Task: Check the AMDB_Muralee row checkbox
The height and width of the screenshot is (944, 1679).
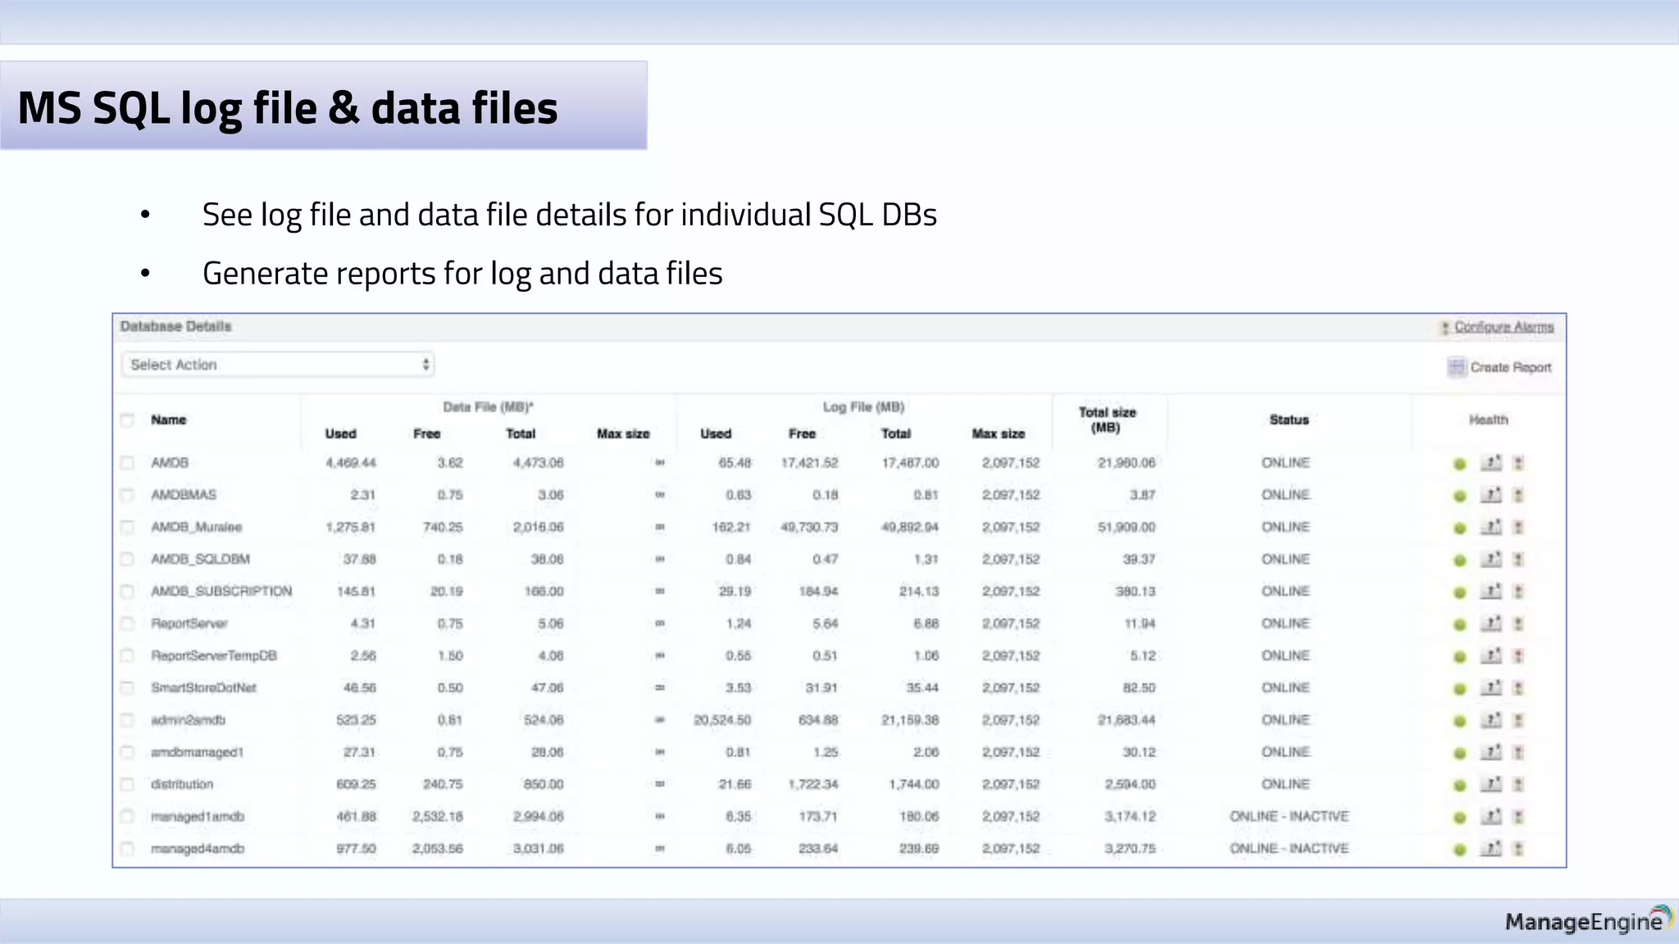Action: [x=127, y=527]
